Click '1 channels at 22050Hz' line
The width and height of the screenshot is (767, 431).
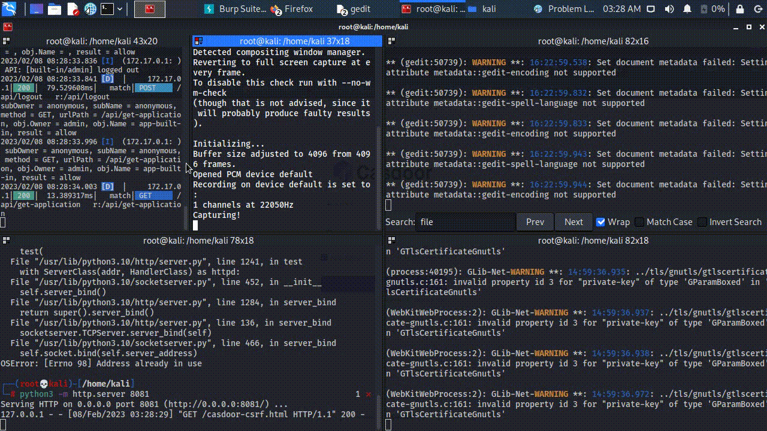click(243, 205)
